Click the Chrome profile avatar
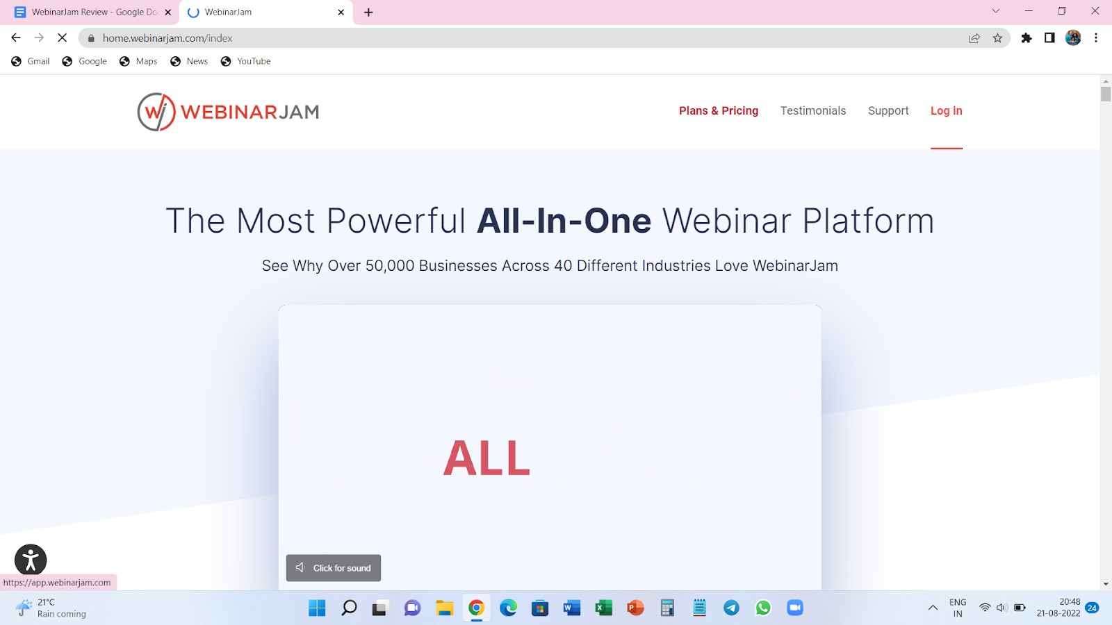The image size is (1112, 625). pos(1073,38)
